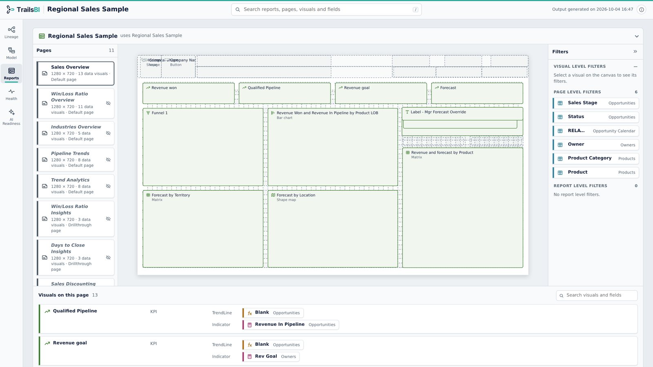Toggle hidden icon on Win/Loss Ratio Insights page
Screen dimensions: 653x367
[108, 219]
